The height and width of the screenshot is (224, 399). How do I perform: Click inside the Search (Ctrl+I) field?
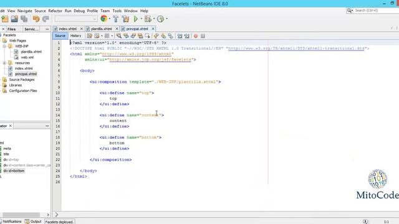[376, 11]
